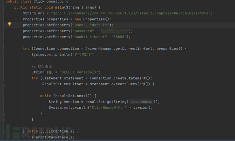Click the 'String sql' variable declaration

pyautogui.click(x=42, y=72)
